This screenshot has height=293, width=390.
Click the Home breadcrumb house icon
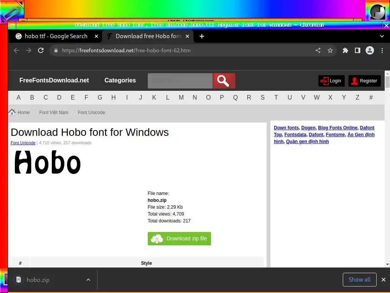pyautogui.click(x=12, y=113)
